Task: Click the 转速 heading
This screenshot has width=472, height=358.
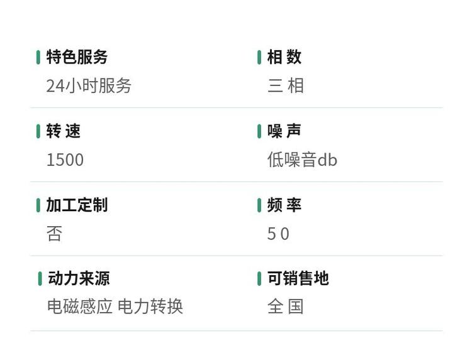Action: tap(63, 131)
